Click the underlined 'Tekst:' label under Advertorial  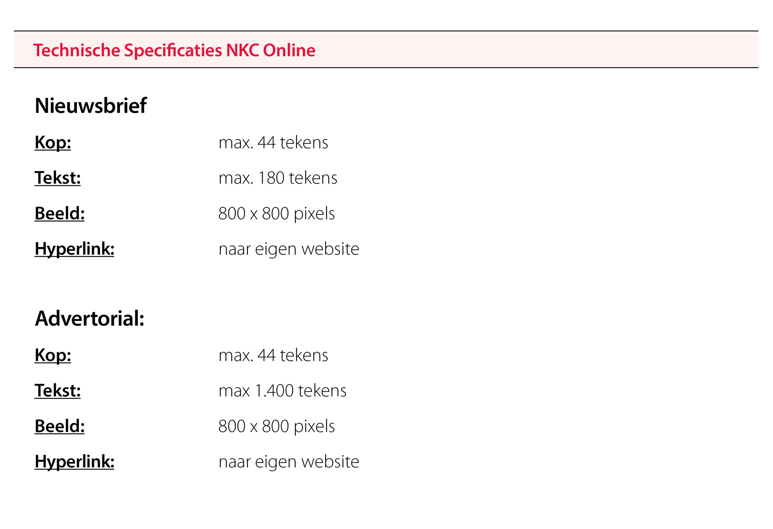[x=58, y=391]
